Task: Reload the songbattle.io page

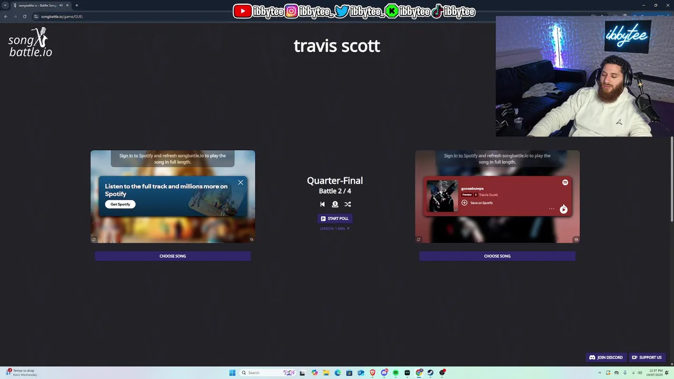Action: coord(24,16)
